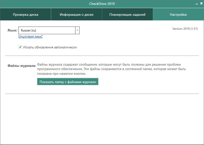Viewport: 204px width, 145px height.
Task: Select the Настройки tab
Action: [178, 15]
